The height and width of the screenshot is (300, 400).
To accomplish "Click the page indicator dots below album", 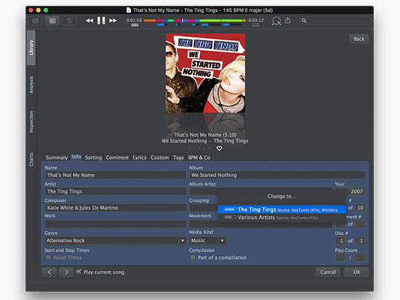I will [x=199, y=148].
